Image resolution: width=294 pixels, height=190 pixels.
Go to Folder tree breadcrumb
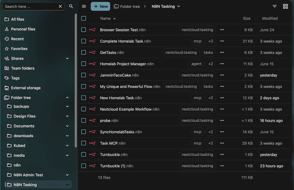point(127,6)
